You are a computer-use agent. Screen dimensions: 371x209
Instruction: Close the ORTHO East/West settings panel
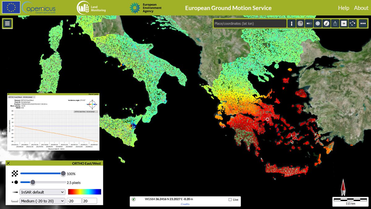click(8, 164)
